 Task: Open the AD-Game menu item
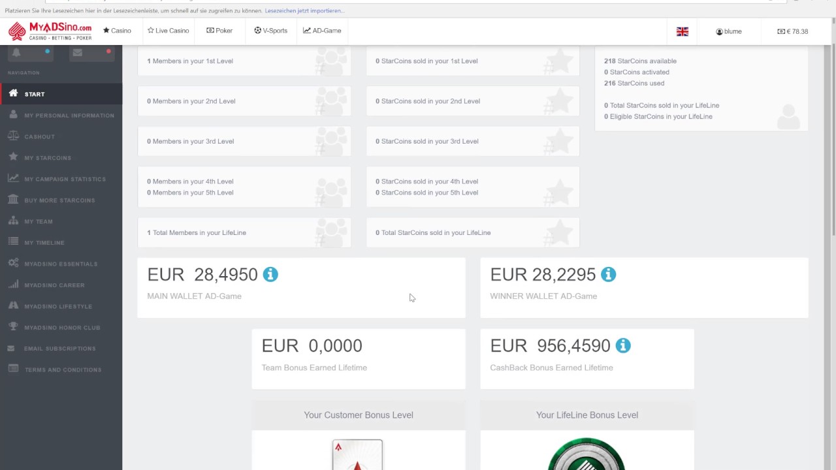322,31
